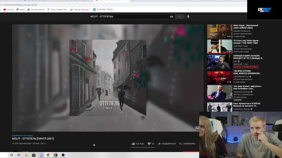
Task: Click the orange round app icon in taskbar
Action: [56, 155]
